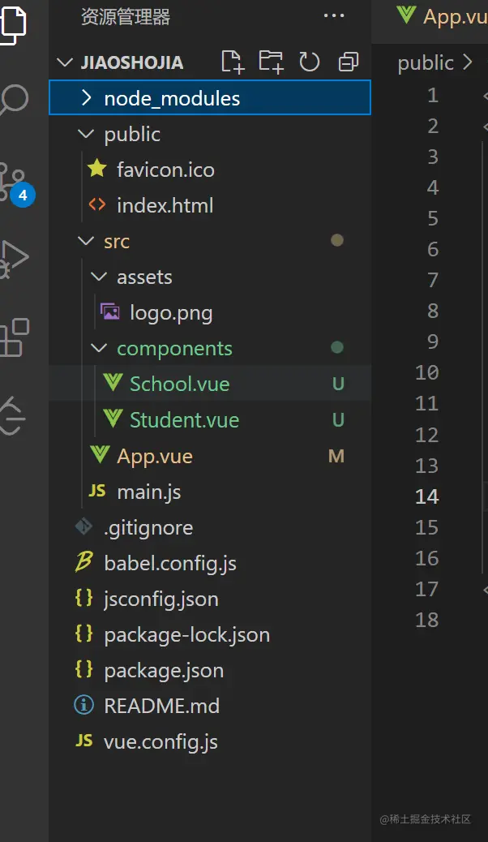The width and height of the screenshot is (488, 842).
Task: Refresh the explorer with the refresh icon
Action: [309, 62]
